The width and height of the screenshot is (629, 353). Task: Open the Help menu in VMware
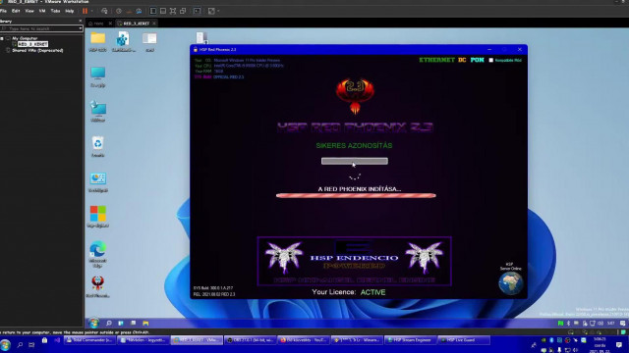[70, 11]
